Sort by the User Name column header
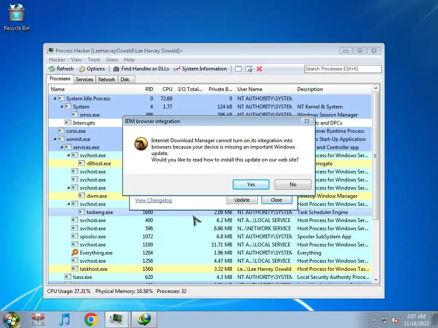 (x=264, y=89)
